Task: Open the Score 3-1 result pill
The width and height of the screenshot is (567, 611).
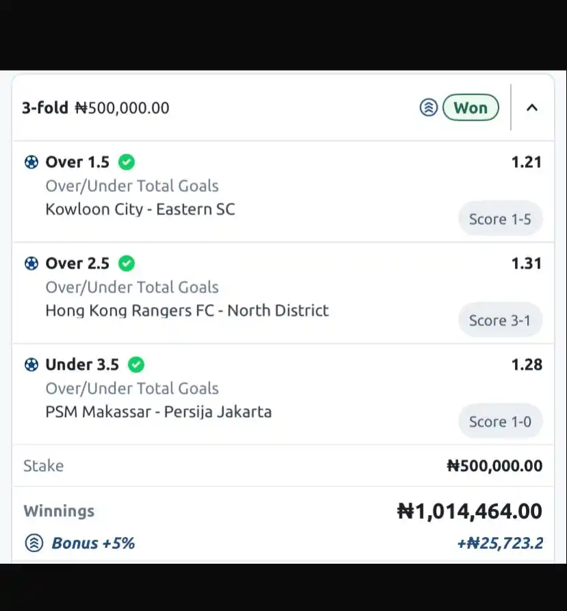Action: (x=500, y=321)
